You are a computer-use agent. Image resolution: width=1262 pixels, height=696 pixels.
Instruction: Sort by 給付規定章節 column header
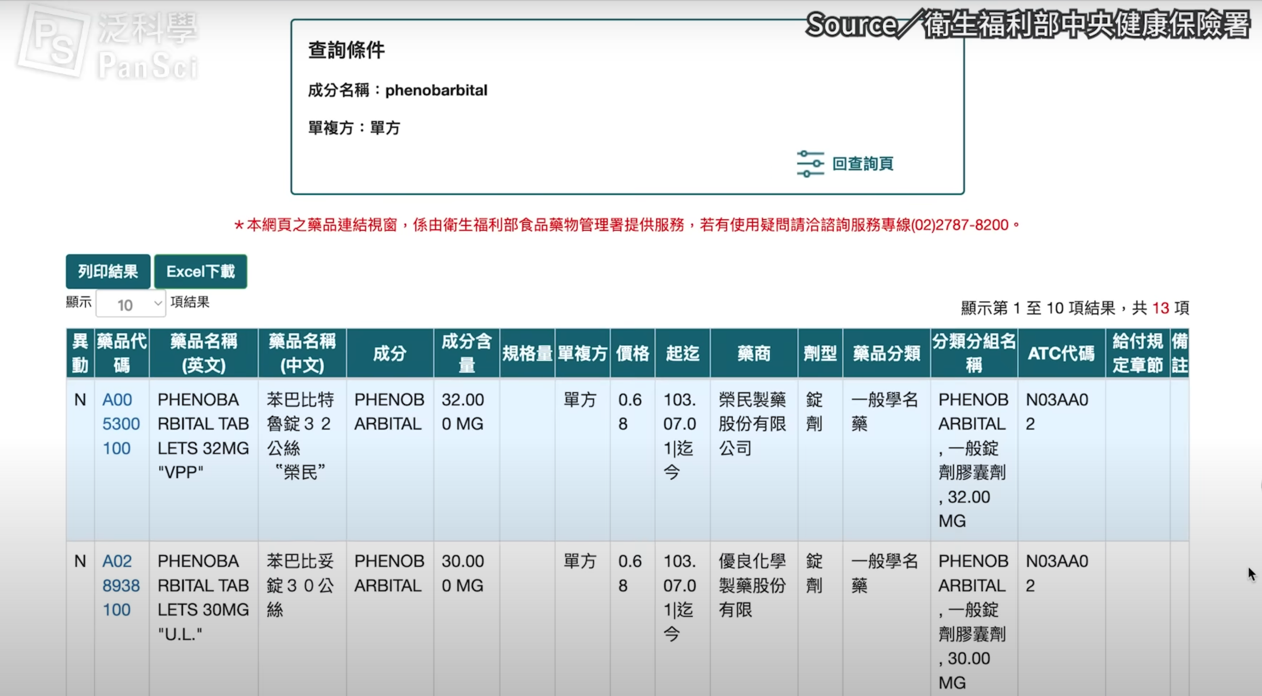1137,353
